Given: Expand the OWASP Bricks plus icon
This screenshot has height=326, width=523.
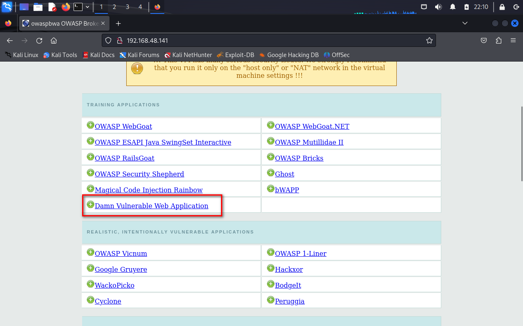Looking at the screenshot, I should pyautogui.click(x=270, y=157).
